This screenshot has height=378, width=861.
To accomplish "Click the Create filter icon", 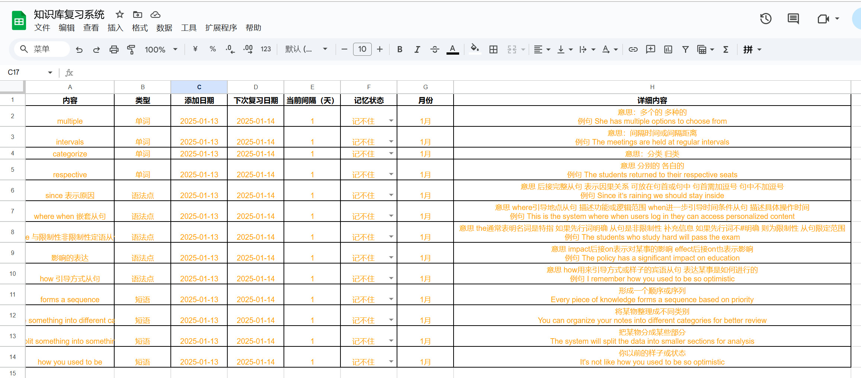I will pyautogui.click(x=686, y=49).
